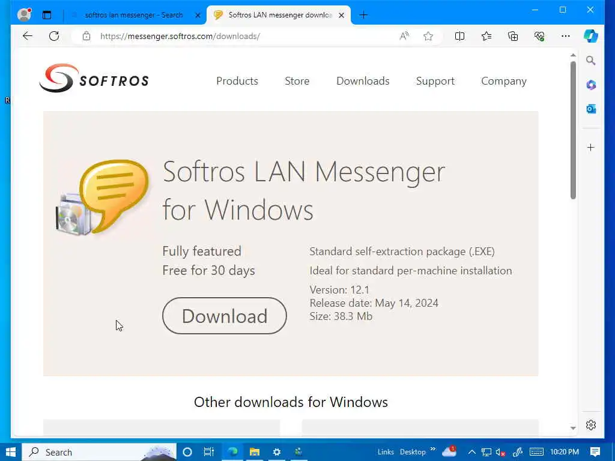
Task: Click the Download button
Action: pyautogui.click(x=225, y=316)
